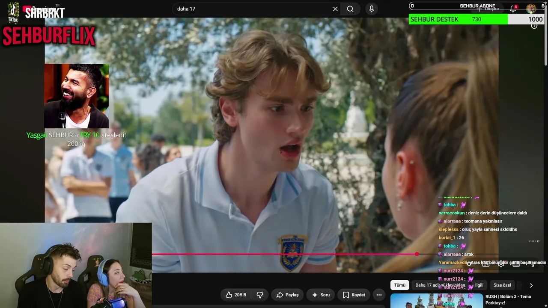Viewport: 548px width, 308px height.
Task: Toggle subtitles in the video player
Action: [x=485, y=264]
